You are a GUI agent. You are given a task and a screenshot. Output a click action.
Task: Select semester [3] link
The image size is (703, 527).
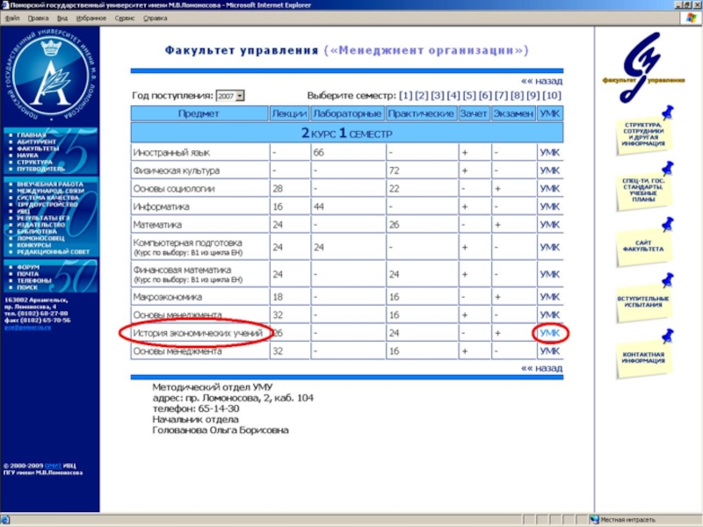click(x=437, y=96)
